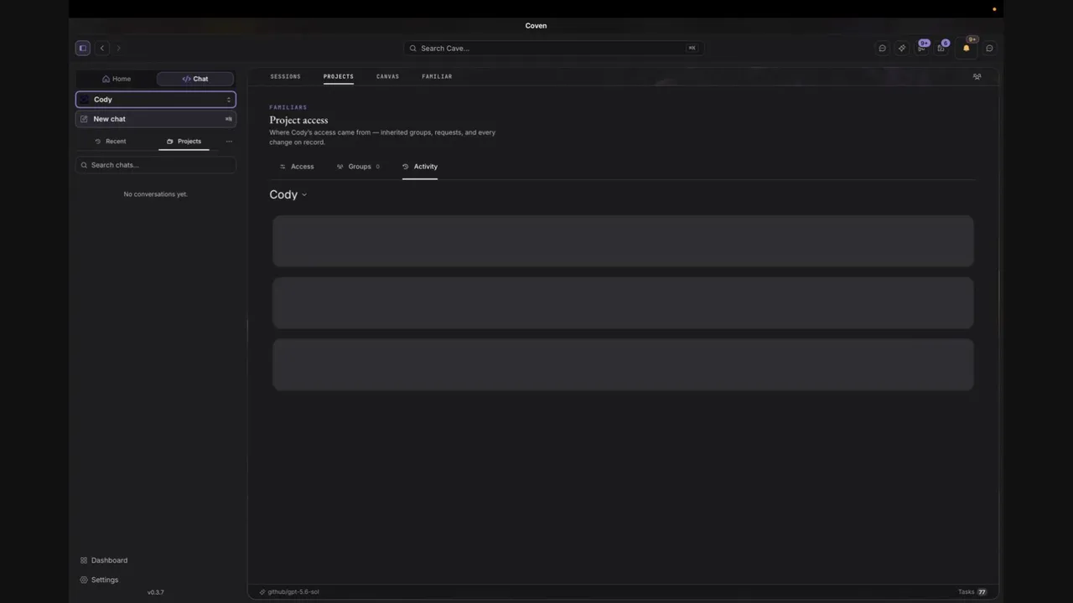This screenshot has height=603, width=1073.
Task: Click the v0.3.7 version text
Action: [156, 593]
